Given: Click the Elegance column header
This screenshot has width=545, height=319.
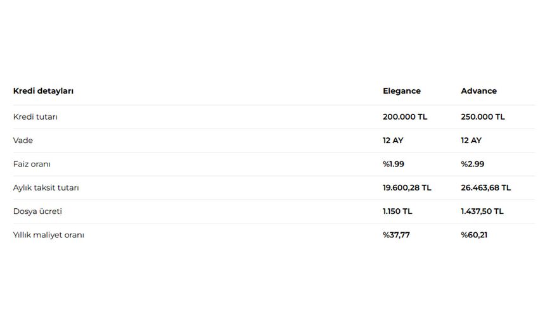Looking at the screenshot, I should click(402, 91).
